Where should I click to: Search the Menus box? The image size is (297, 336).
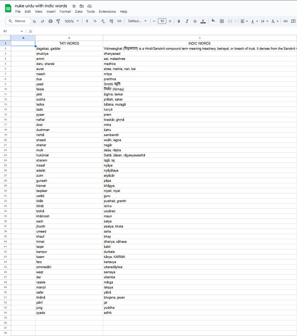(17, 21)
